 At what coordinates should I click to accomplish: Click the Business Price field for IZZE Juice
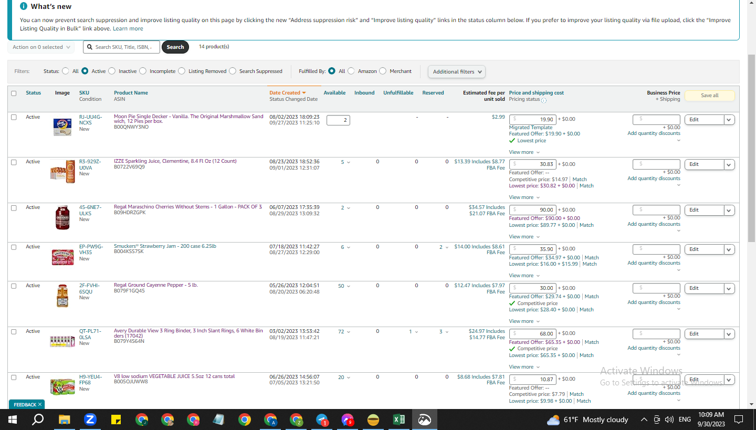(656, 165)
